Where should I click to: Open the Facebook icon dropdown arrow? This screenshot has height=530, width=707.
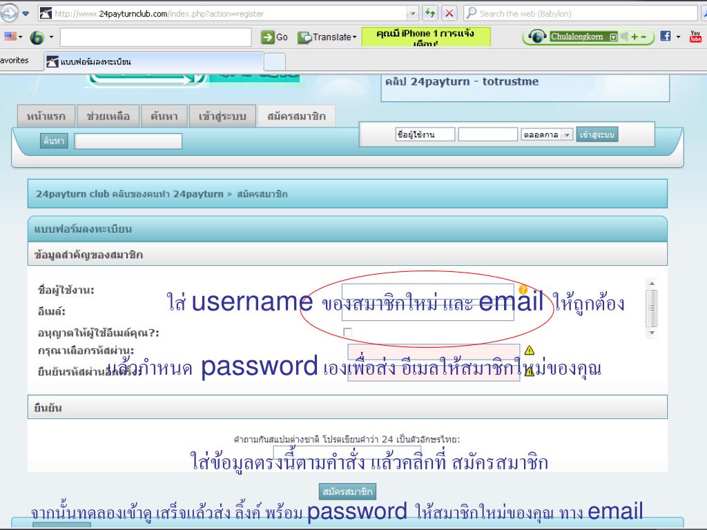point(678,37)
